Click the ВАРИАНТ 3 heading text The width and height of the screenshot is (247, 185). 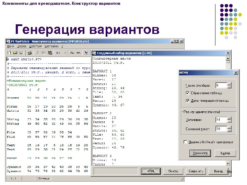tap(102, 156)
